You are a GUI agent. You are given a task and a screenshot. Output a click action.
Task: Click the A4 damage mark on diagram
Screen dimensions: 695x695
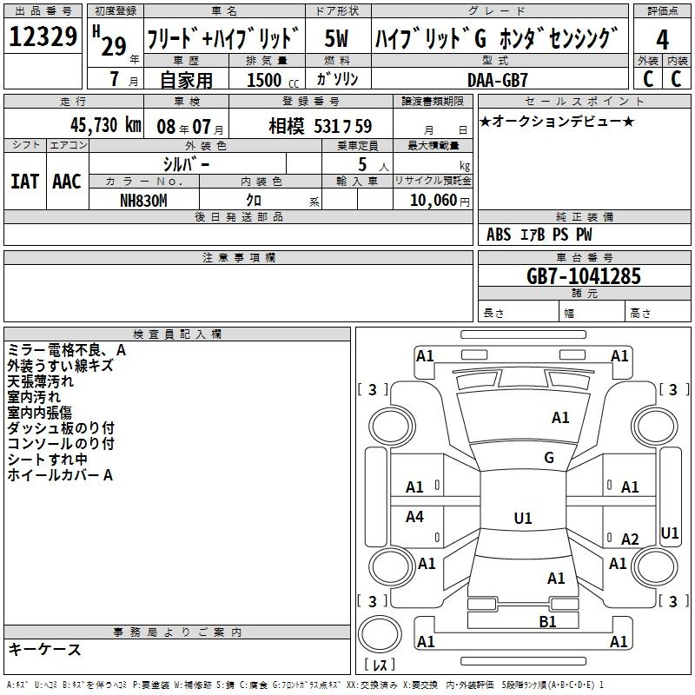click(x=415, y=517)
